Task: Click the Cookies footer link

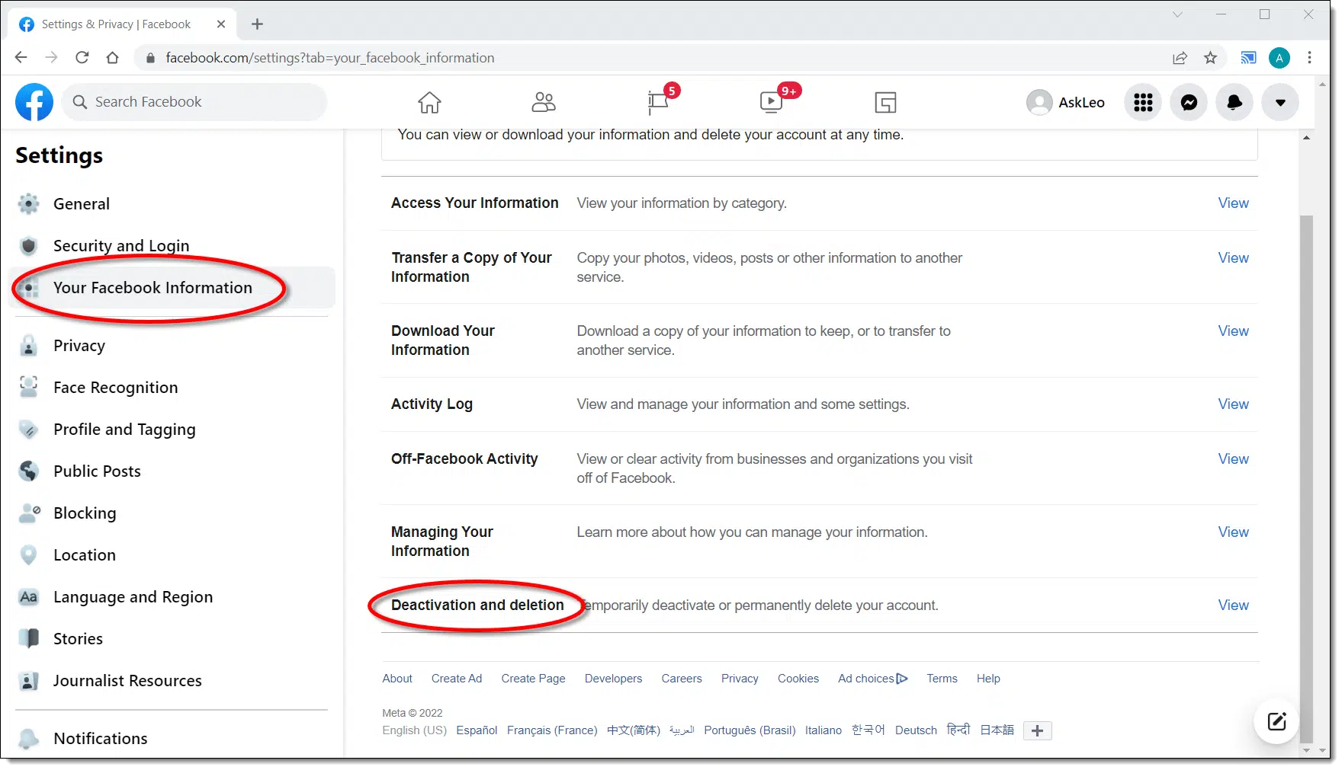Action: point(798,679)
